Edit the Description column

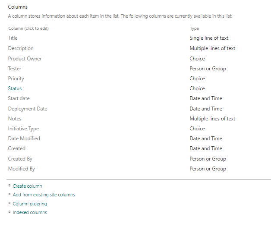click(x=21, y=48)
